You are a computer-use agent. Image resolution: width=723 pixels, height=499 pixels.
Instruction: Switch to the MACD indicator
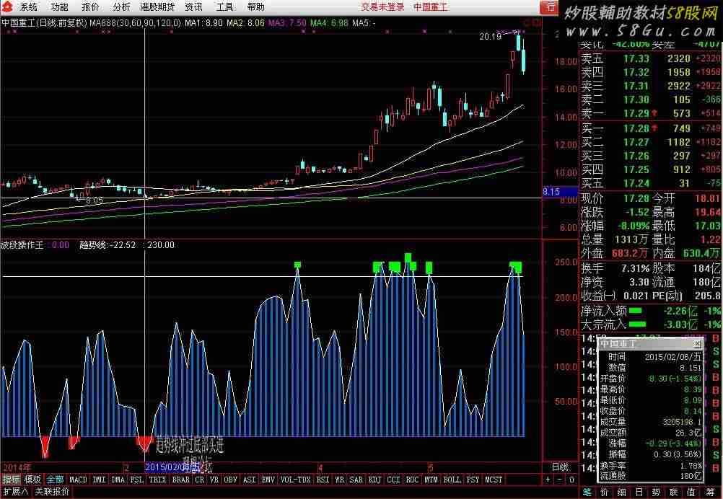tap(78, 480)
